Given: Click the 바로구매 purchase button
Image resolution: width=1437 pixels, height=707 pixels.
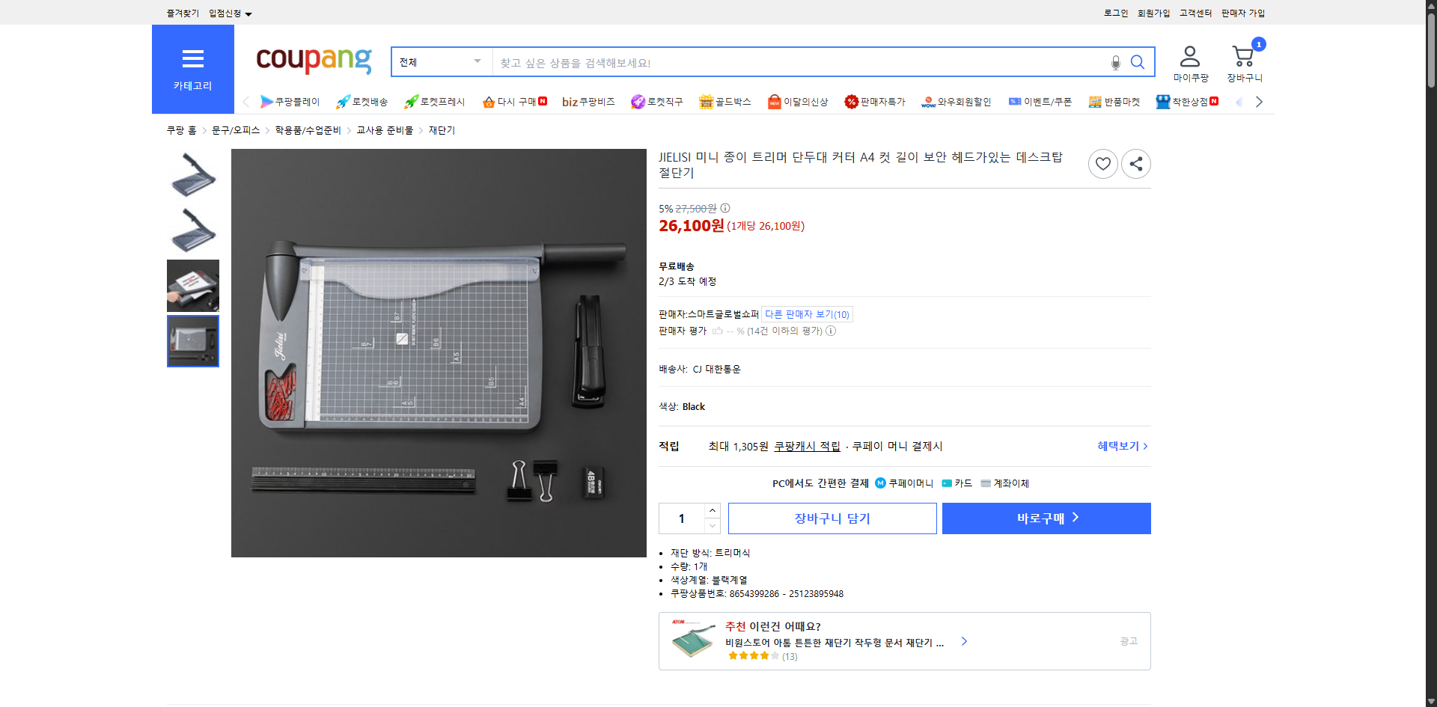Looking at the screenshot, I should tap(1046, 518).
